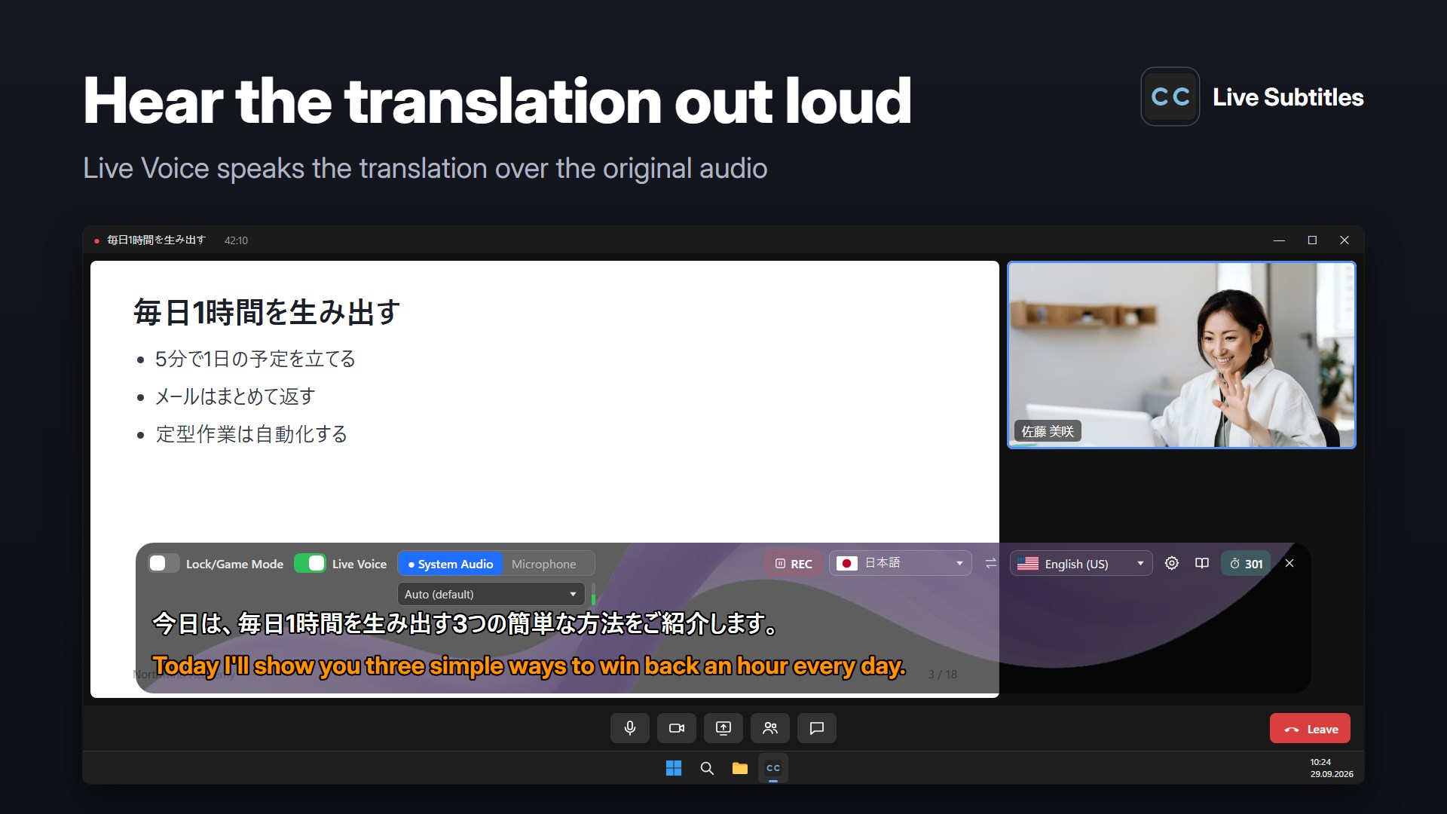Click the Japanese subtitle line

(465, 623)
